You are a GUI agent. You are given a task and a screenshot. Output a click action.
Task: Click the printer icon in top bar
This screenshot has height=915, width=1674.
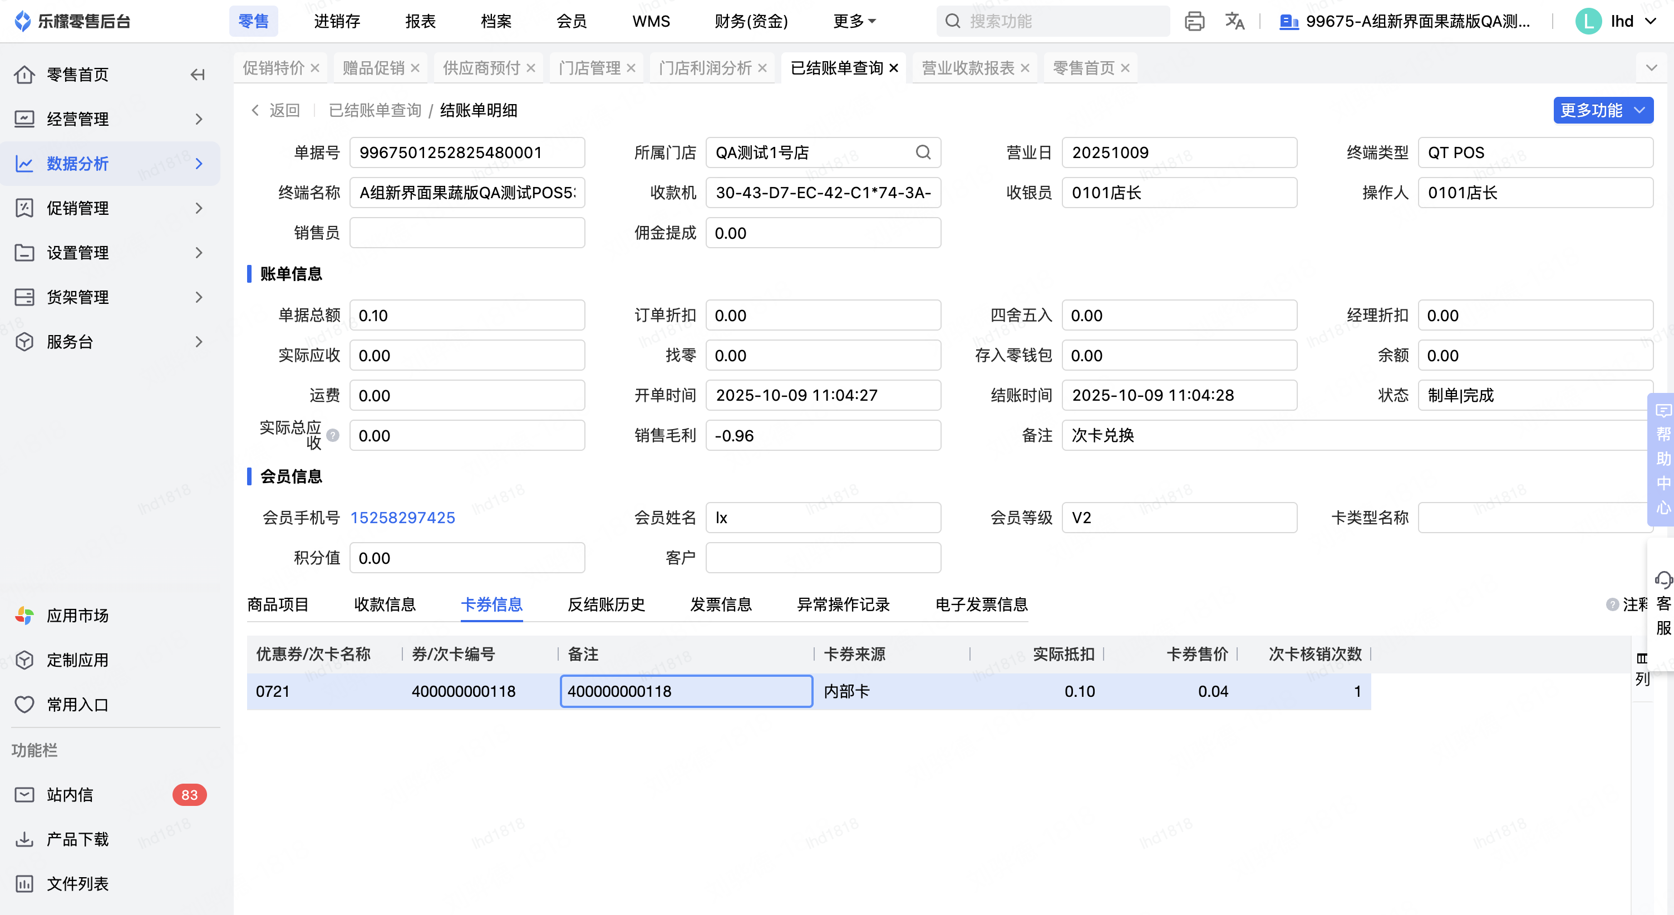1194,22
